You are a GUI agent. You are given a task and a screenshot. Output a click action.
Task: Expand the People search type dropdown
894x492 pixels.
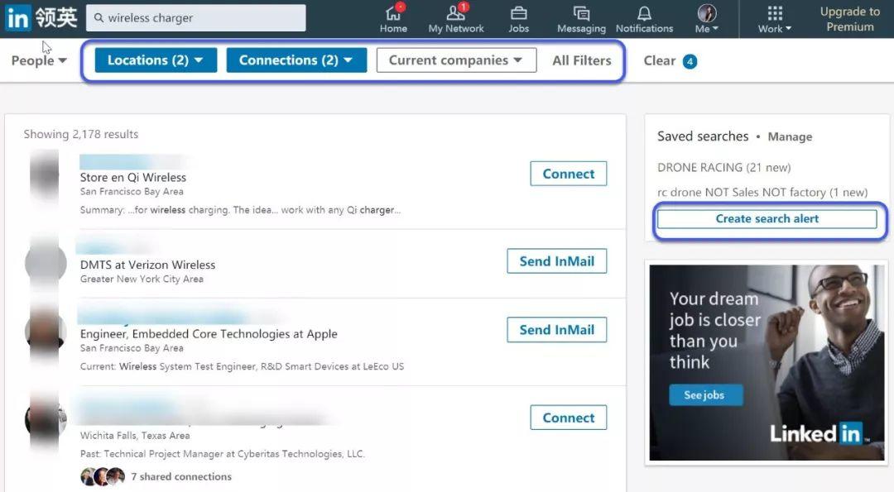[39, 60]
